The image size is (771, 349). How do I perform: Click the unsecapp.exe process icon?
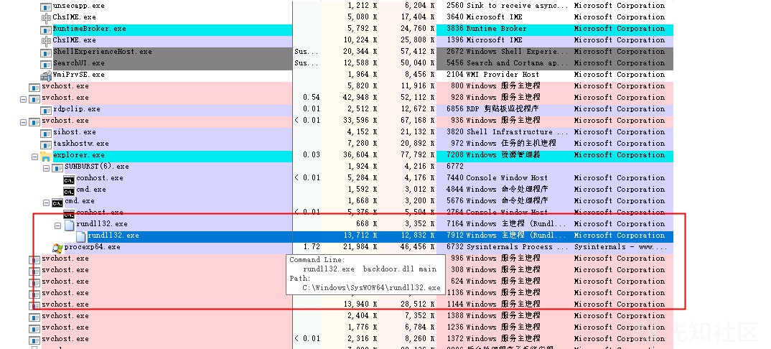point(46,6)
